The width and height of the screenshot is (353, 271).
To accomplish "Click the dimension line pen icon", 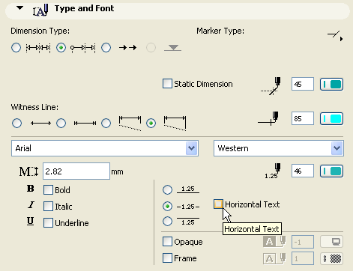I will point(271,86).
